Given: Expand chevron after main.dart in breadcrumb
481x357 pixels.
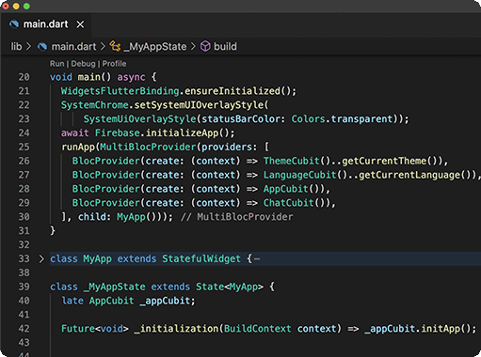Looking at the screenshot, I should 103,47.
